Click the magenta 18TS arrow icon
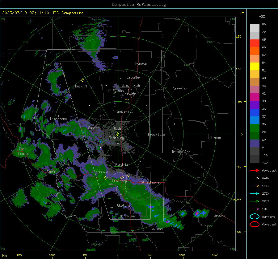Image resolution: width=278 pixels, height=259 pixels. (255, 209)
